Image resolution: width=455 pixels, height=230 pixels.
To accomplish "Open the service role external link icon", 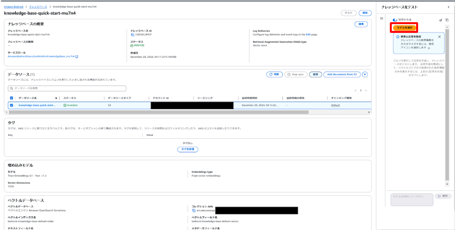I will point(77,57).
